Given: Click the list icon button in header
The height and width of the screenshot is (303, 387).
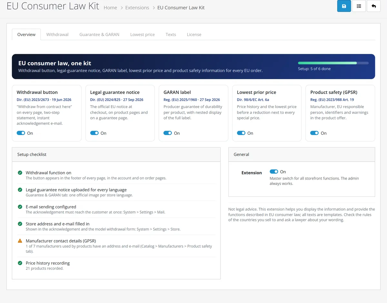Looking at the screenshot, I should tap(359, 6).
